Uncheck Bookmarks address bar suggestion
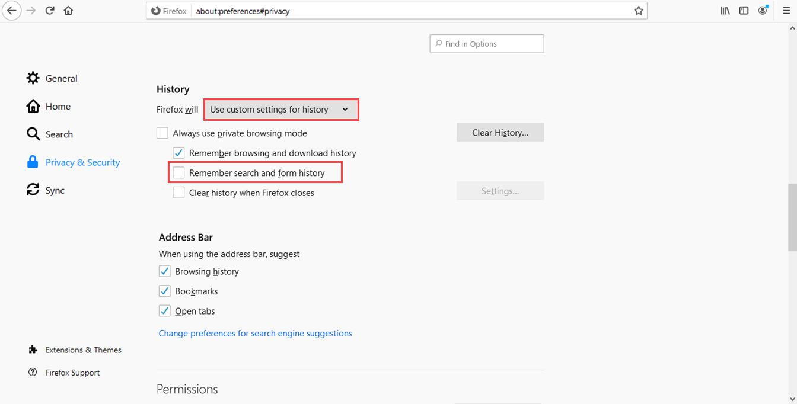 [165, 291]
